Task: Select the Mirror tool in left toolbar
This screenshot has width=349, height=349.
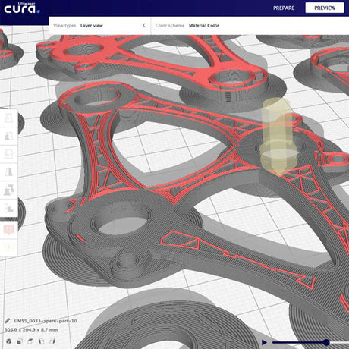Action: click(x=8, y=171)
